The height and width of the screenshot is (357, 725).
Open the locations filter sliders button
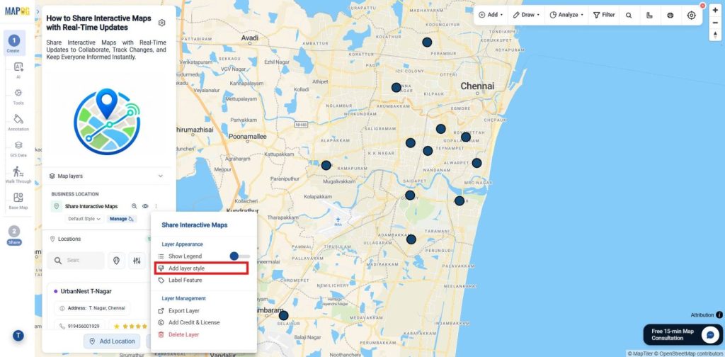point(137,261)
